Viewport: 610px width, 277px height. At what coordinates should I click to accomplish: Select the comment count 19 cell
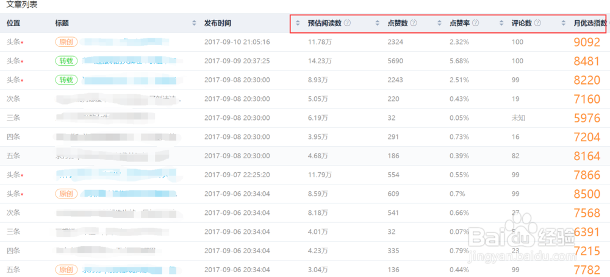click(x=515, y=99)
